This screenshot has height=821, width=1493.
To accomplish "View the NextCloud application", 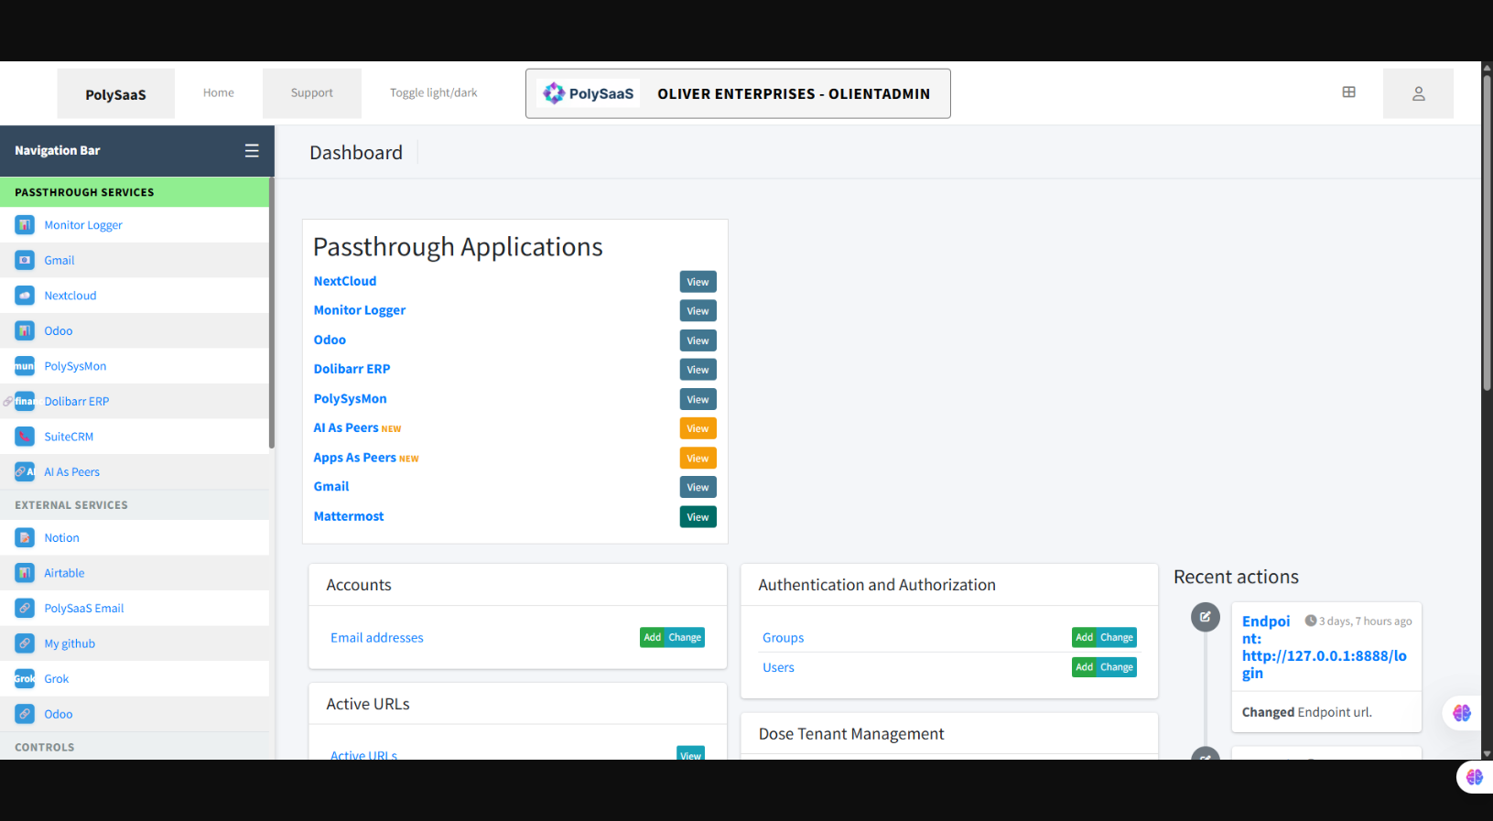I will [698, 282].
